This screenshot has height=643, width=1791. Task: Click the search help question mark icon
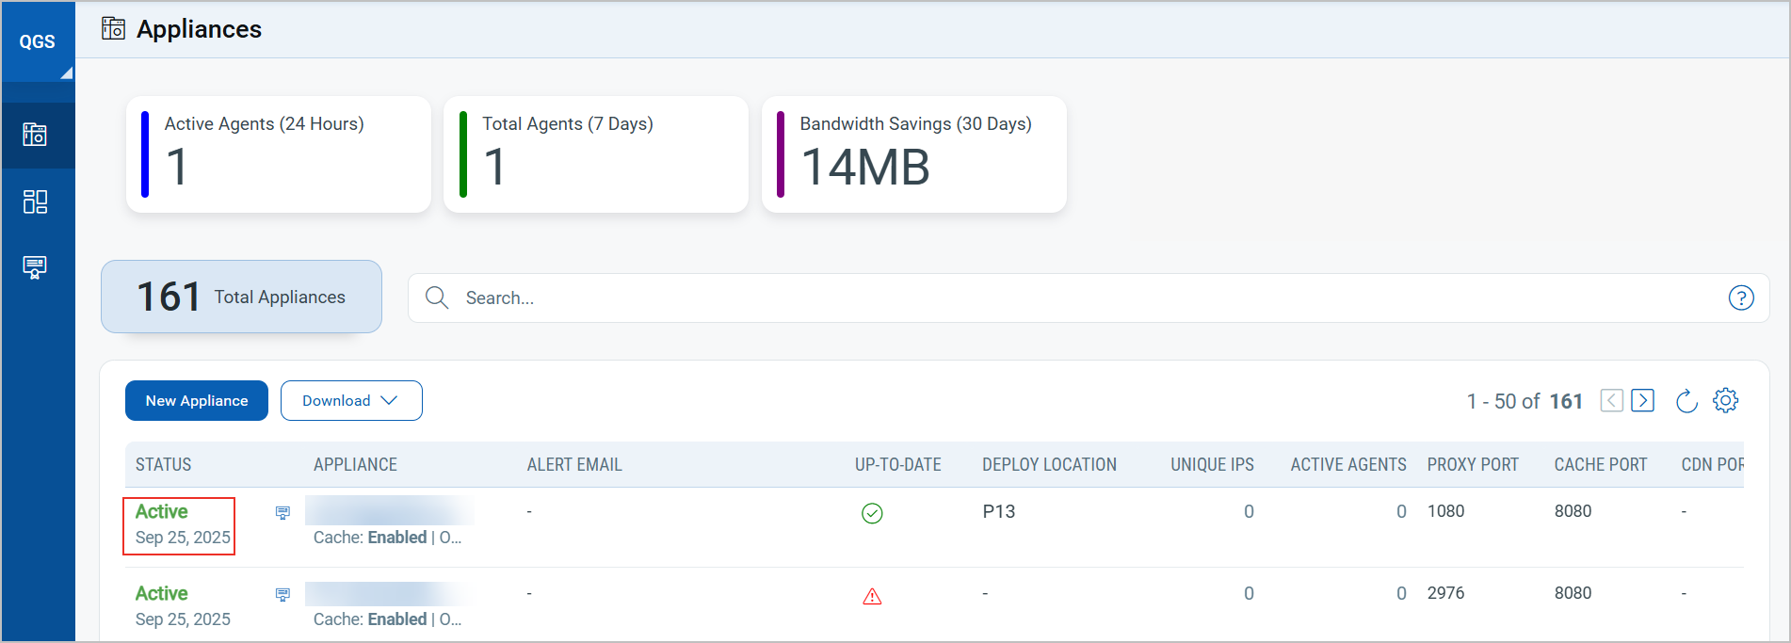click(x=1741, y=298)
